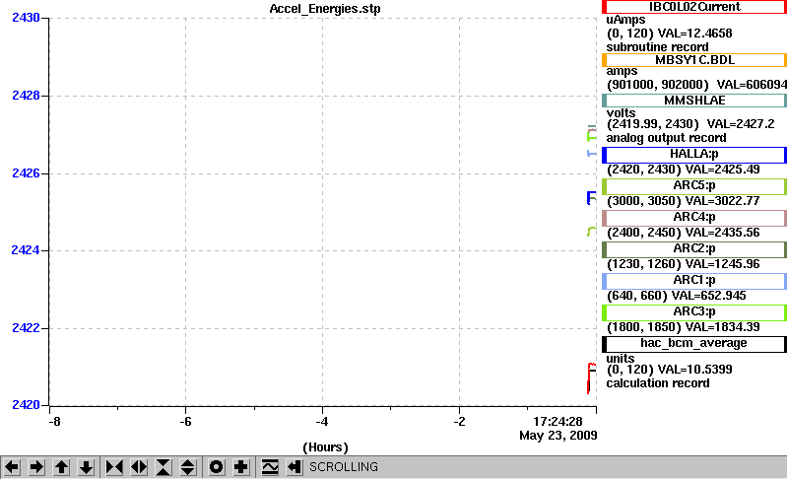
Task: Select the ARC3:p curve legend
Action: (x=694, y=312)
